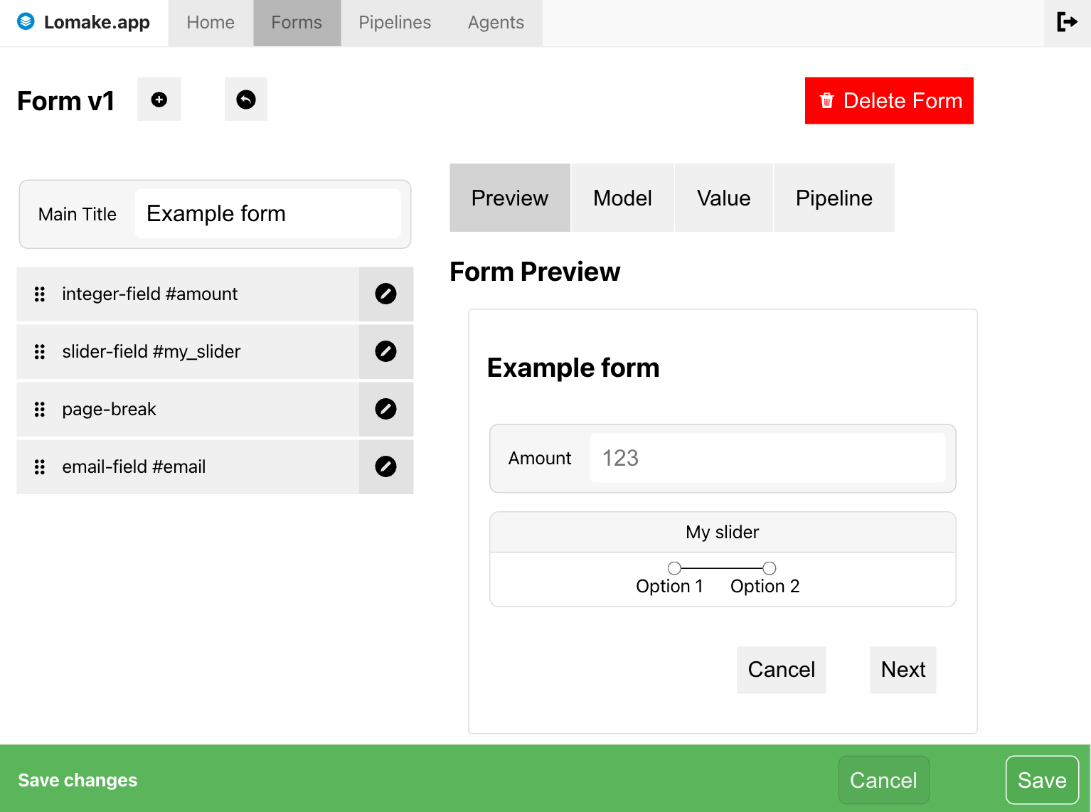The height and width of the screenshot is (812, 1091).
Task: Click drag handle of page-break row
Action: pos(40,410)
